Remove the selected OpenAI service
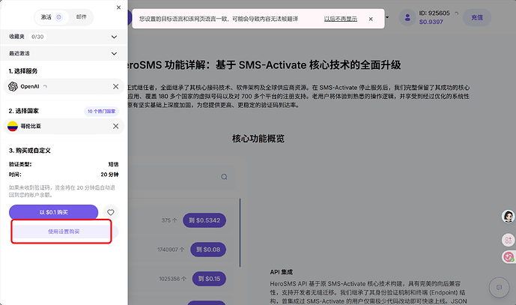516x305 pixels. point(116,86)
